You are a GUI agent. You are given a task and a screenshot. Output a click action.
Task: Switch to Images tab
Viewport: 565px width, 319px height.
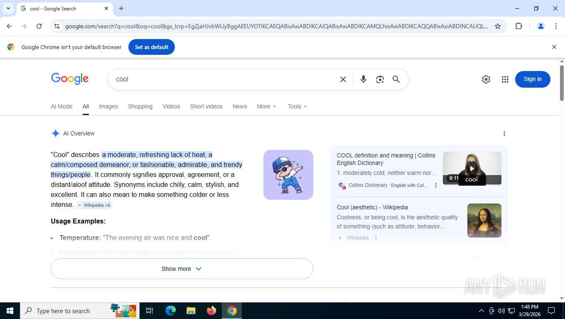108,106
